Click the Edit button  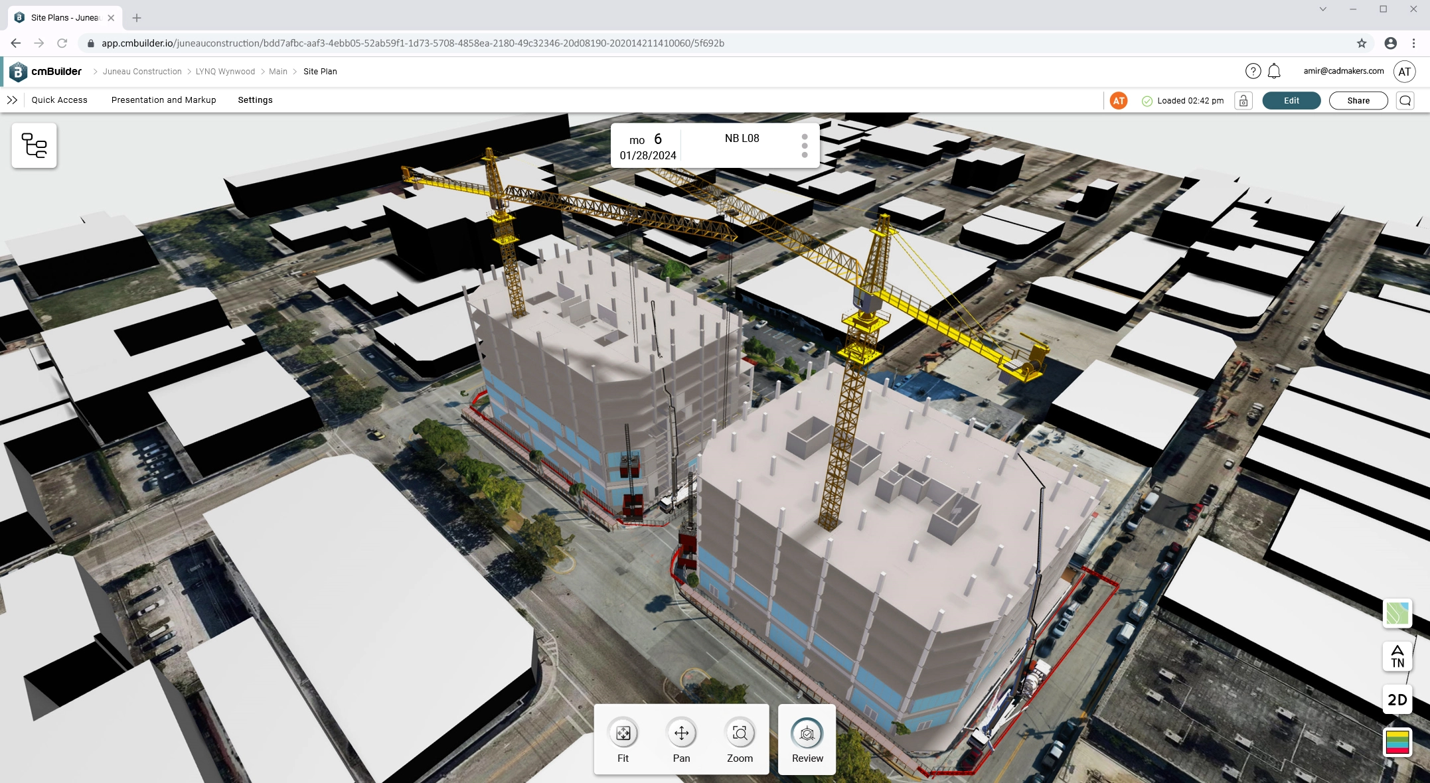coord(1290,100)
